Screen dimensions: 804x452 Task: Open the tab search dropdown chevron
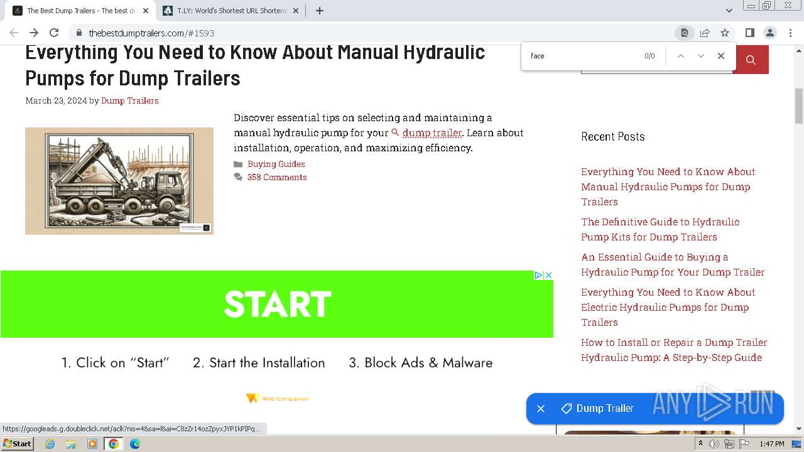pos(729,11)
